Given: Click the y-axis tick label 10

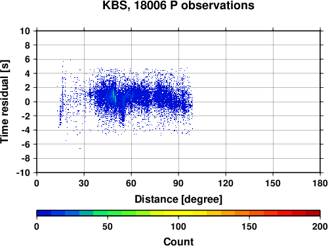Looking at the screenshot, I should 25,31.
